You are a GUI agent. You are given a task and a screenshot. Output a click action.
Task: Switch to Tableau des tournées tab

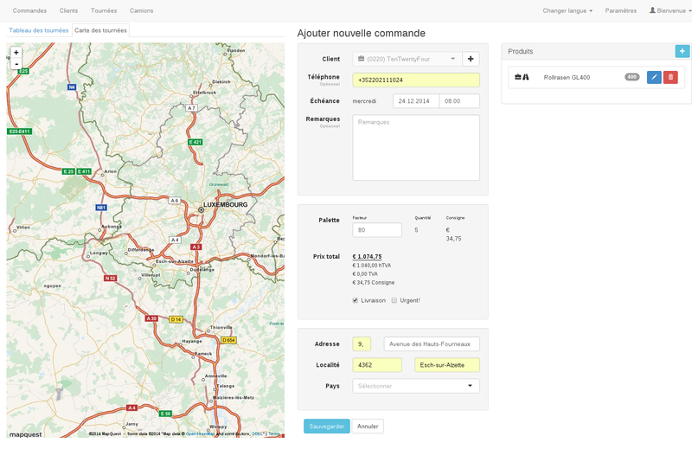point(38,30)
